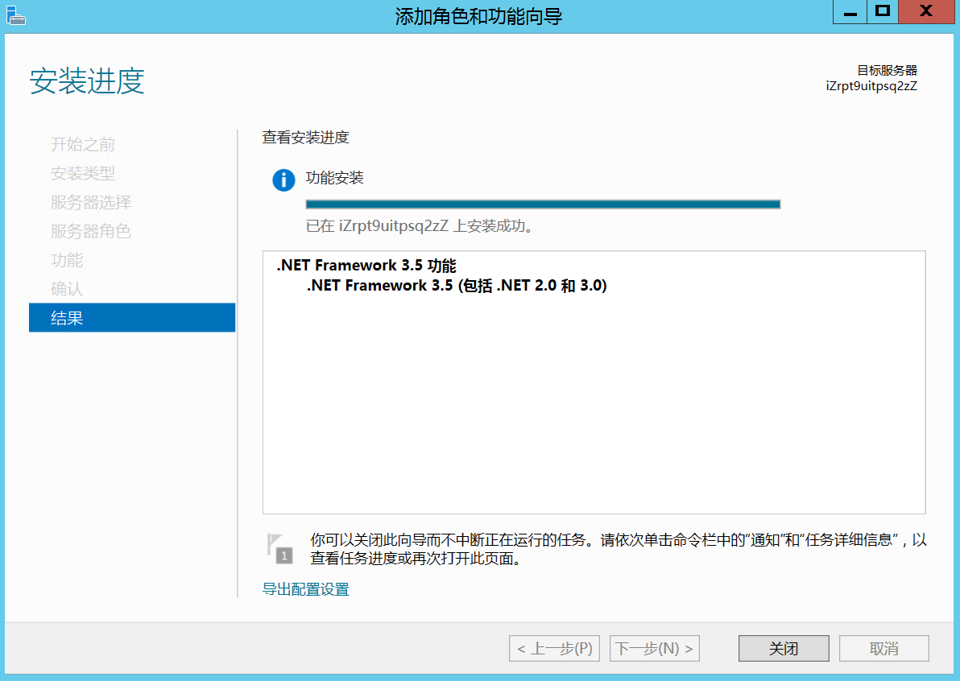Open the 服务器选择 step
Viewport: 960px width, 681px height.
pos(91,203)
